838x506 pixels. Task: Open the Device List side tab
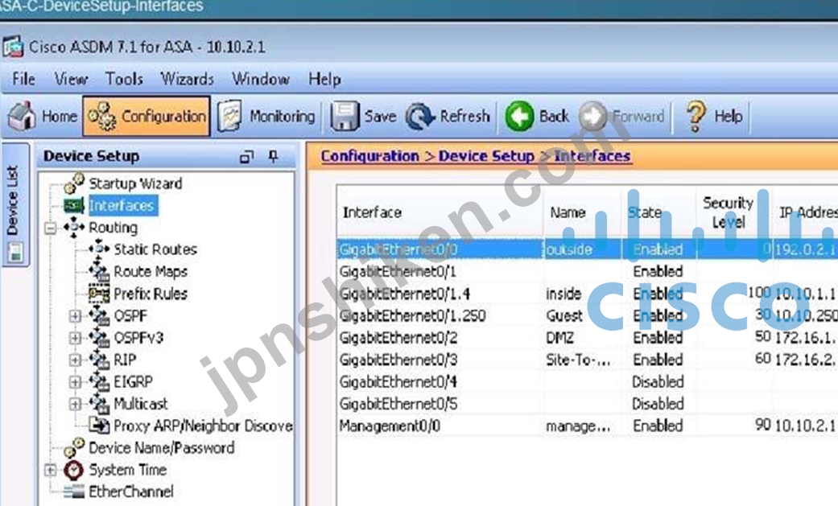click(x=14, y=204)
